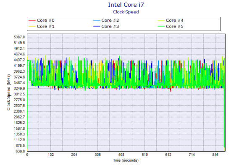Click the 1825.2 y-axis value
Screen dimensions: 252x168
point(19,123)
